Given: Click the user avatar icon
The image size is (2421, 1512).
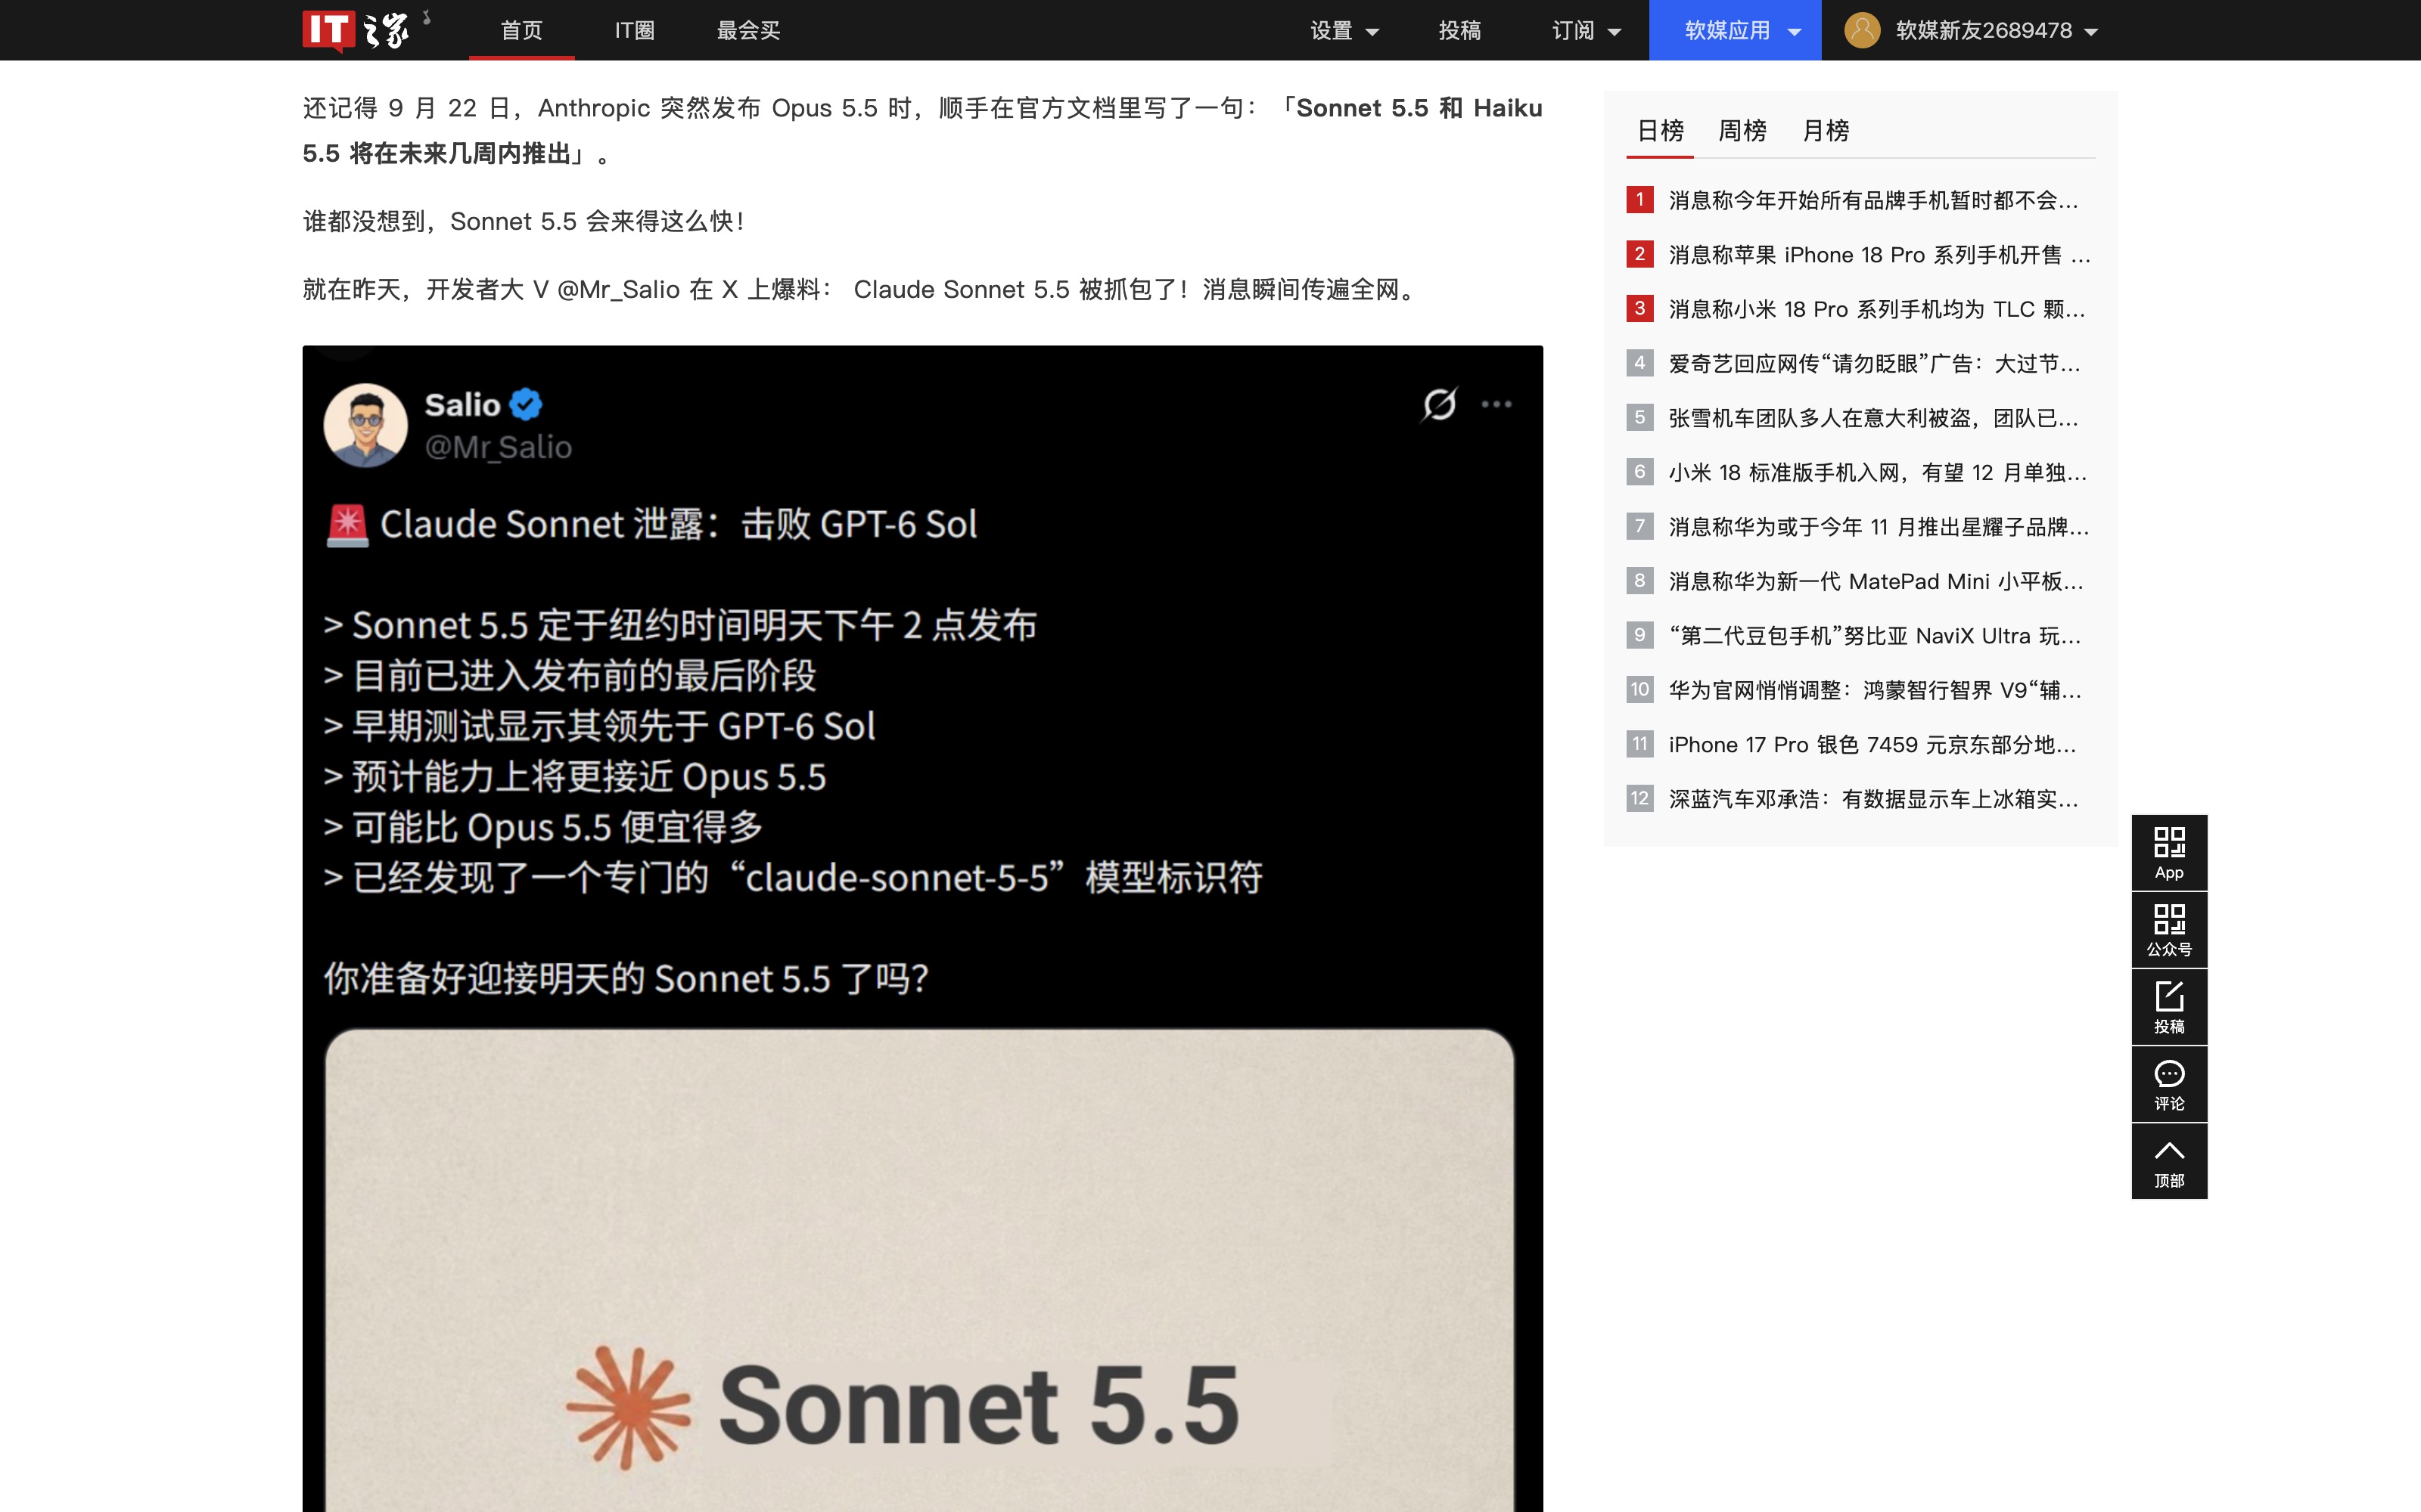Looking at the screenshot, I should (x=1862, y=30).
